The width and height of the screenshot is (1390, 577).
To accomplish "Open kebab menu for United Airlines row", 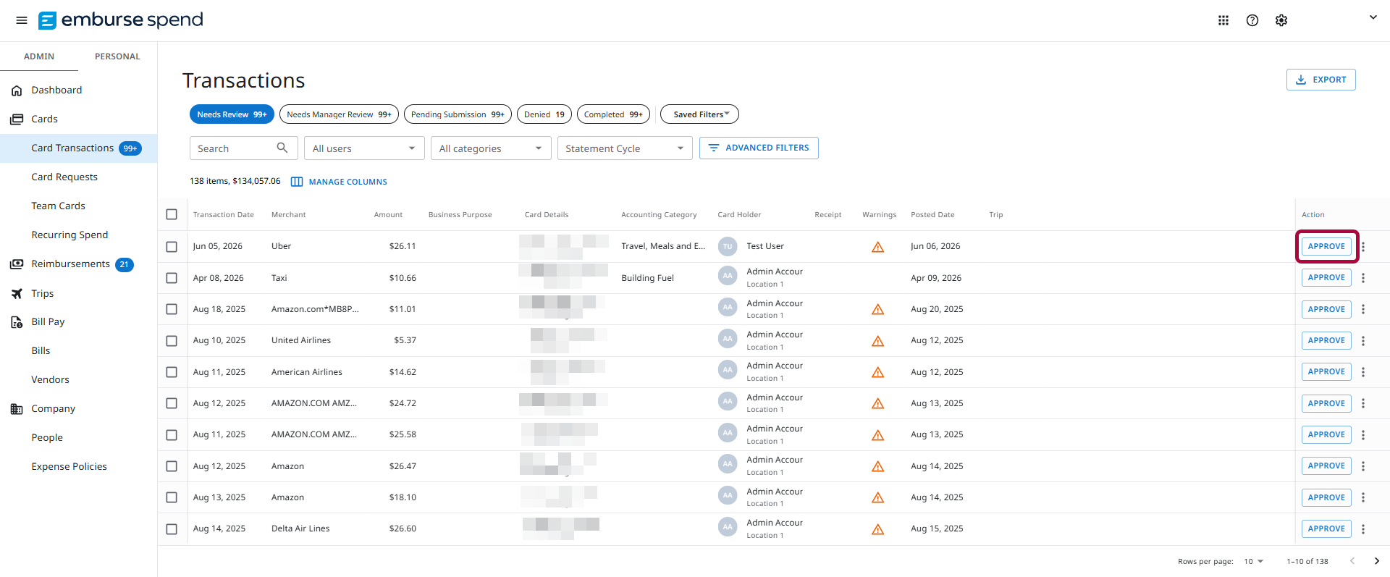I will click(x=1363, y=341).
